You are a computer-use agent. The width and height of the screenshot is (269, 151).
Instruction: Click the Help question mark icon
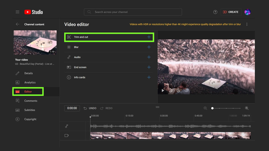215,12
